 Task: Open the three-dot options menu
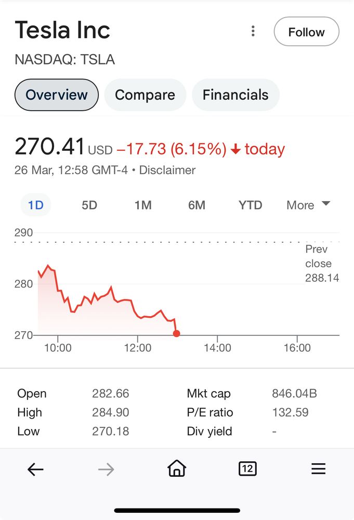pos(253,31)
